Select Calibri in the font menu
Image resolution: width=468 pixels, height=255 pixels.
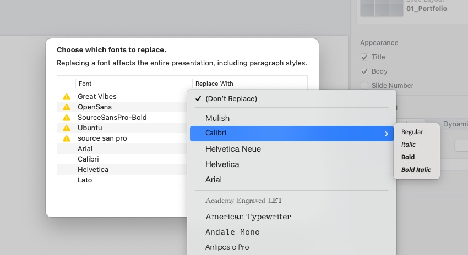292,133
